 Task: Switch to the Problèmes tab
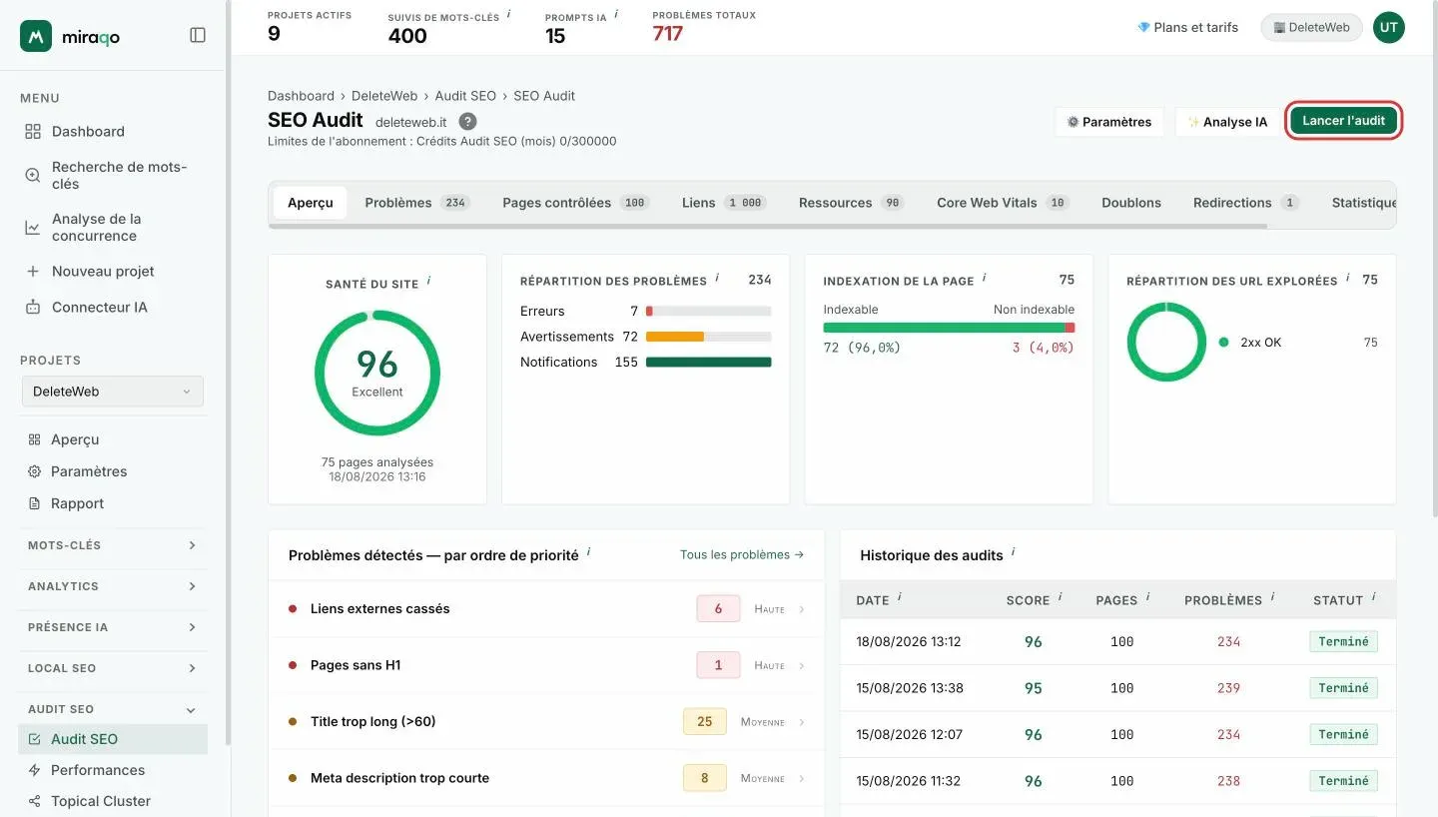tap(416, 203)
